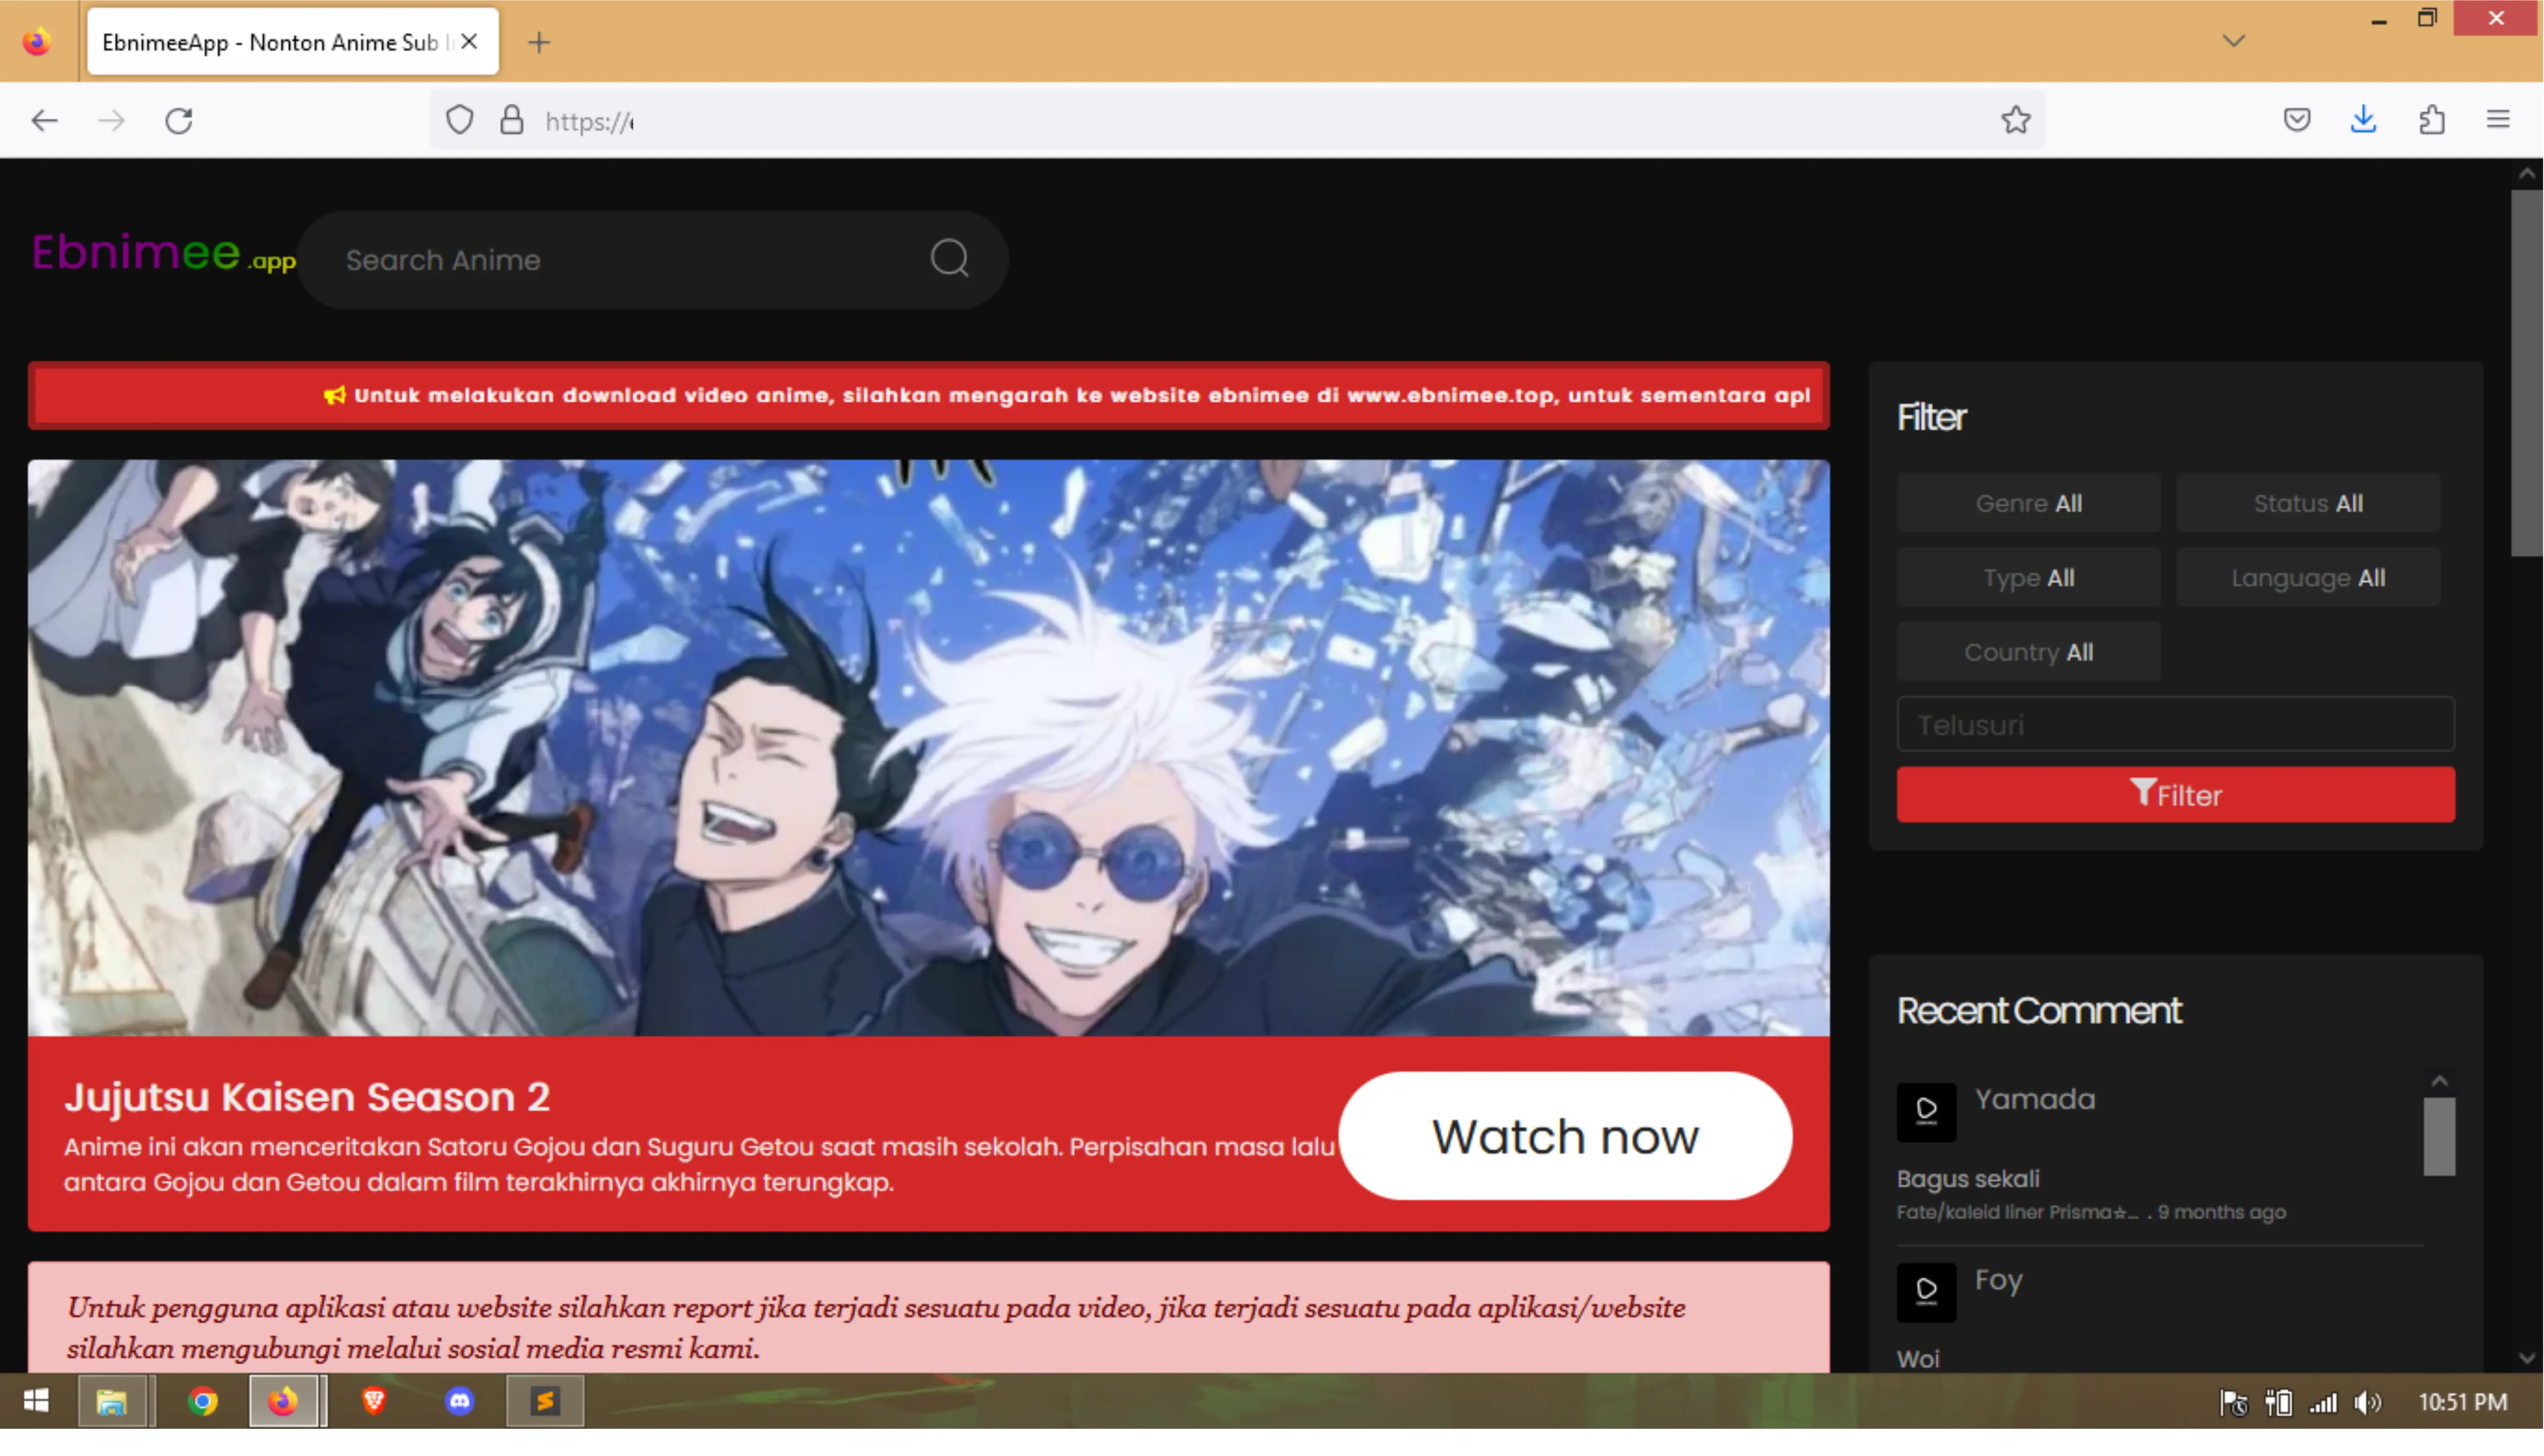
Task: Close the EbnimeeApp tab
Action: (x=469, y=42)
